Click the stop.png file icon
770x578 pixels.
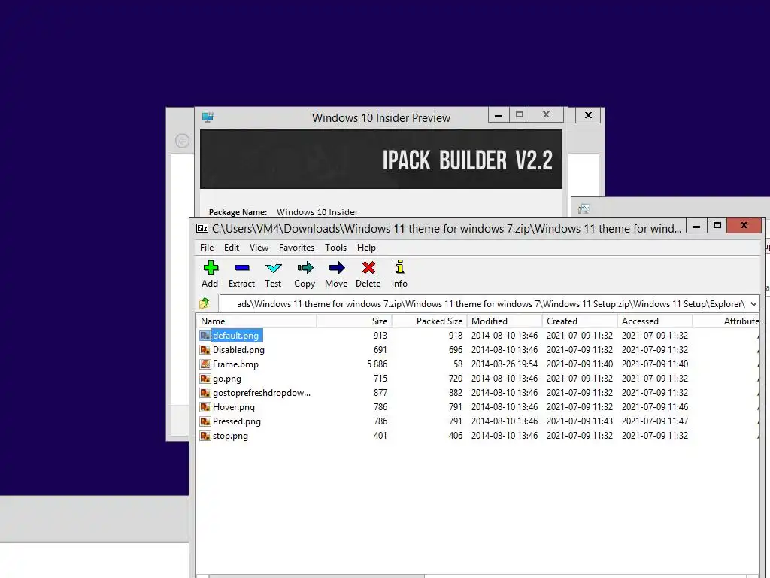[x=205, y=436]
